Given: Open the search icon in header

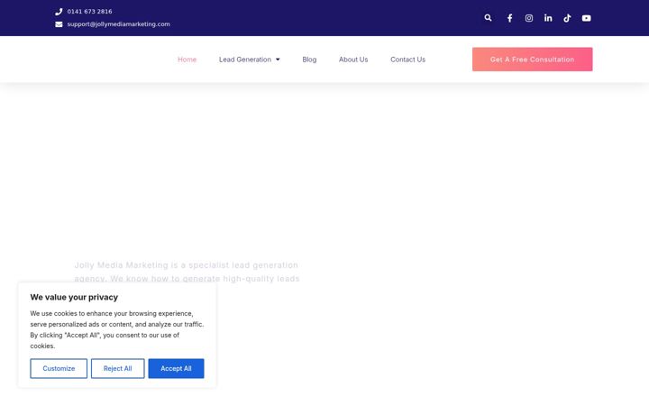Looking at the screenshot, I should click(x=488, y=18).
